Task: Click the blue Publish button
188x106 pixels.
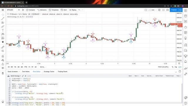Action: (x=174, y=10)
